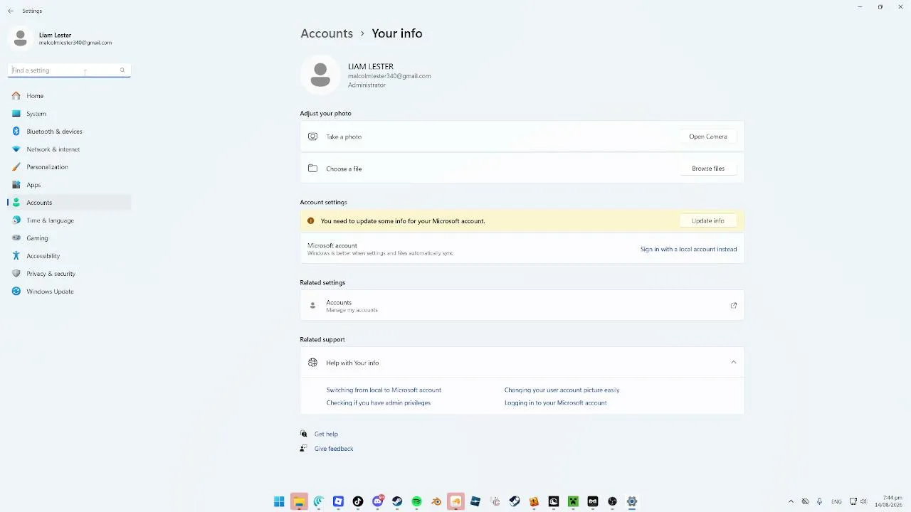The height and width of the screenshot is (512, 911).
Task: Click the Find a setting search field
Action: (x=69, y=70)
